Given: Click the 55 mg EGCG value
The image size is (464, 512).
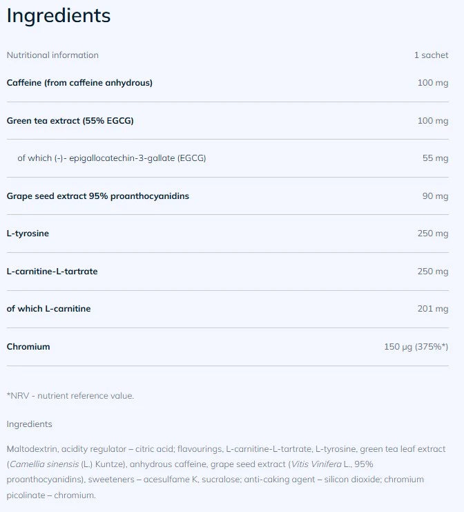Looking at the screenshot, I should pos(435,158).
